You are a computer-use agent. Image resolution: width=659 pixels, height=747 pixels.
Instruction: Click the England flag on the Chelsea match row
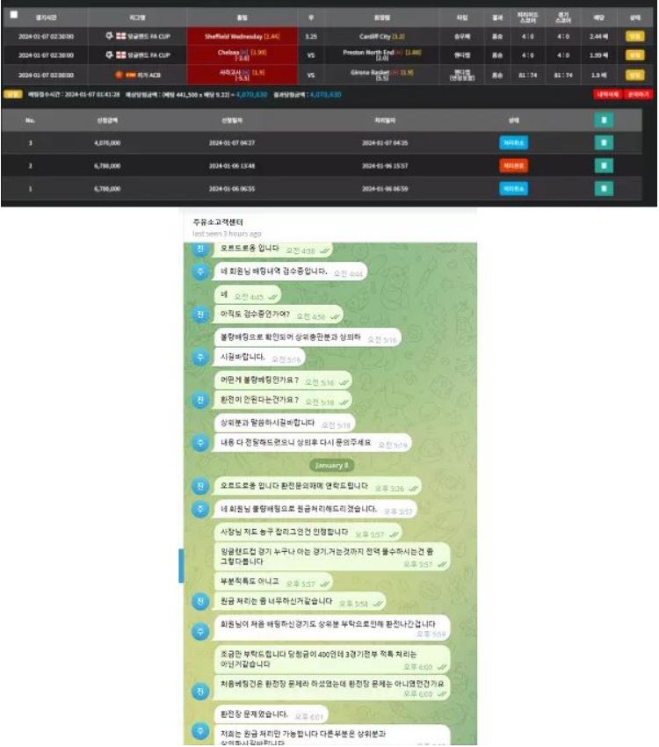(121, 54)
